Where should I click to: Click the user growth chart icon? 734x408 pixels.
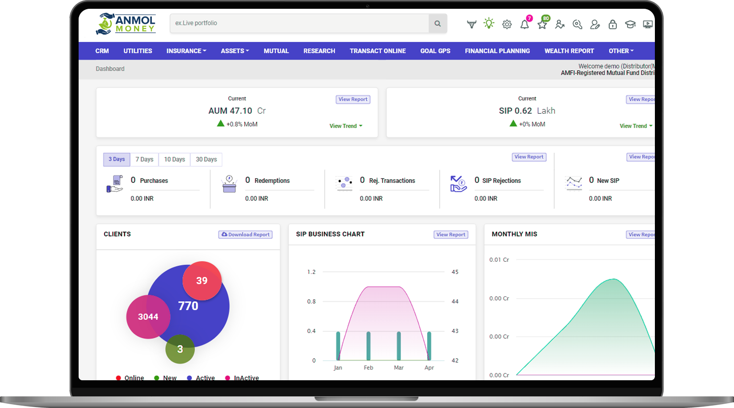560,24
